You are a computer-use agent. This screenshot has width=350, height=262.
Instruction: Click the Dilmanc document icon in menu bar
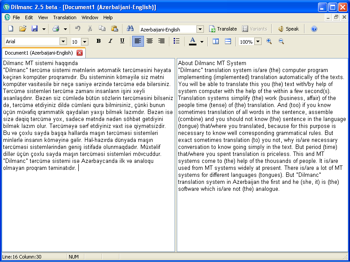click(x=7, y=17)
